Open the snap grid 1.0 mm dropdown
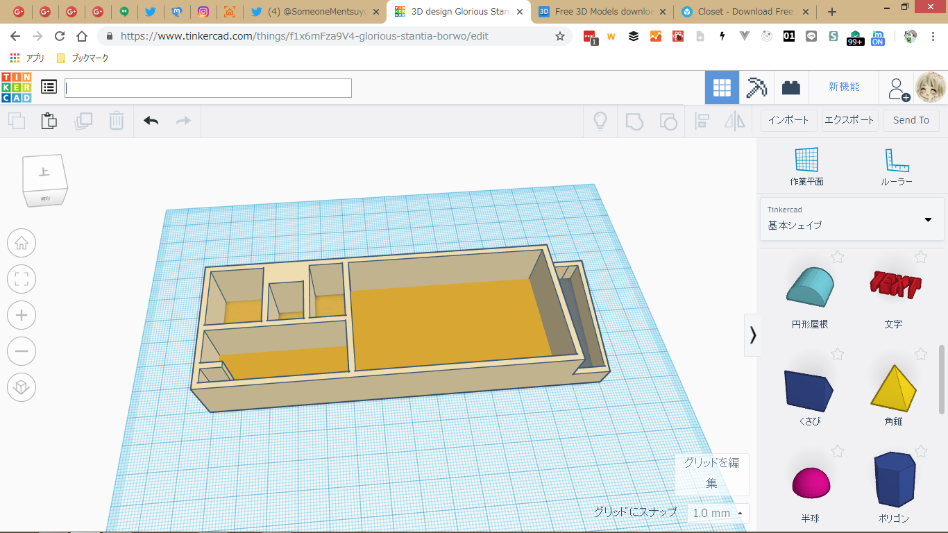948x533 pixels. pos(718,513)
